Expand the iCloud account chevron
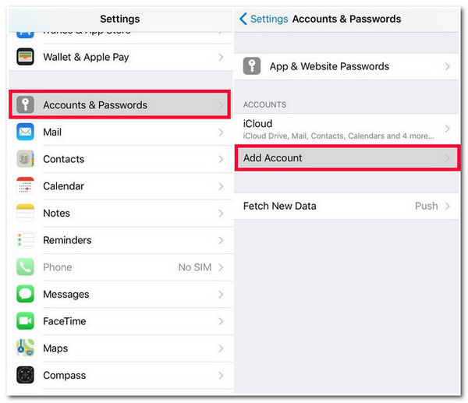Image resolution: width=468 pixels, height=403 pixels. click(447, 129)
